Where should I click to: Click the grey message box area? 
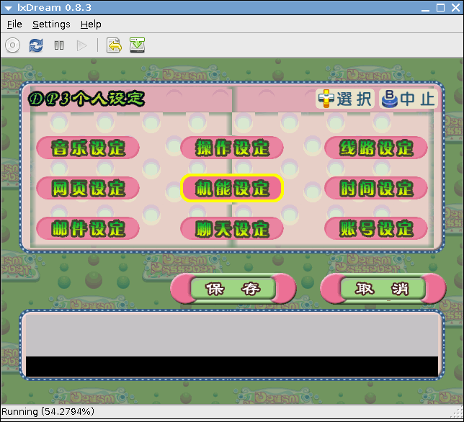(x=232, y=336)
